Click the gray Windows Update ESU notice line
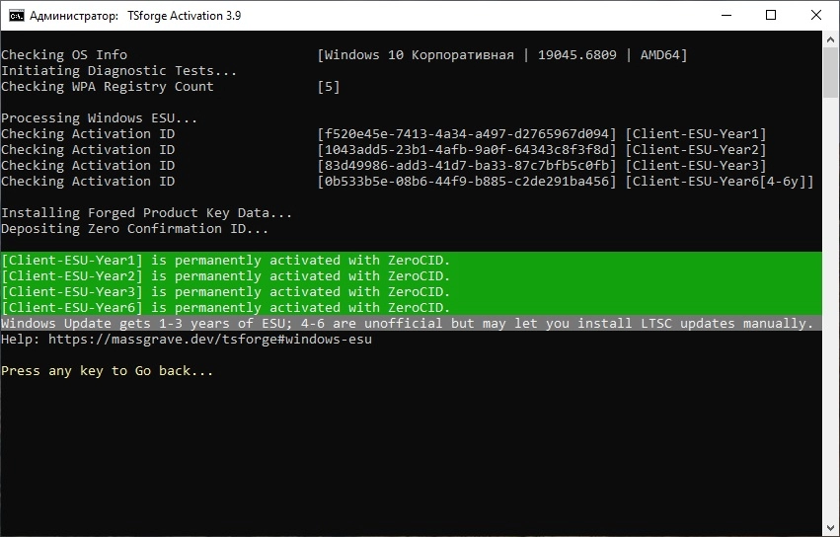 pos(412,323)
